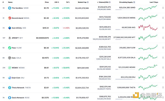This screenshot has width=165, height=101.
Task: Click the Gala cube logo icon
Action: click(10, 58)
